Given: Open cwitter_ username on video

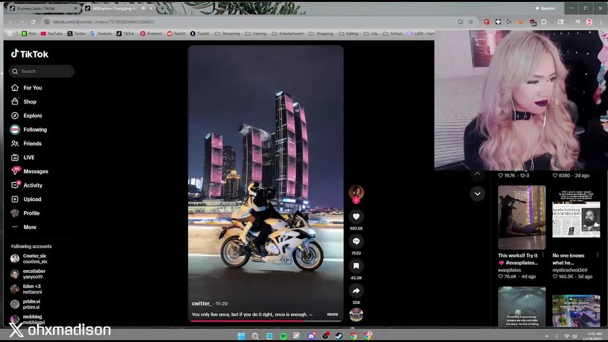Looking at the screenshot, I should pos(201,304).
